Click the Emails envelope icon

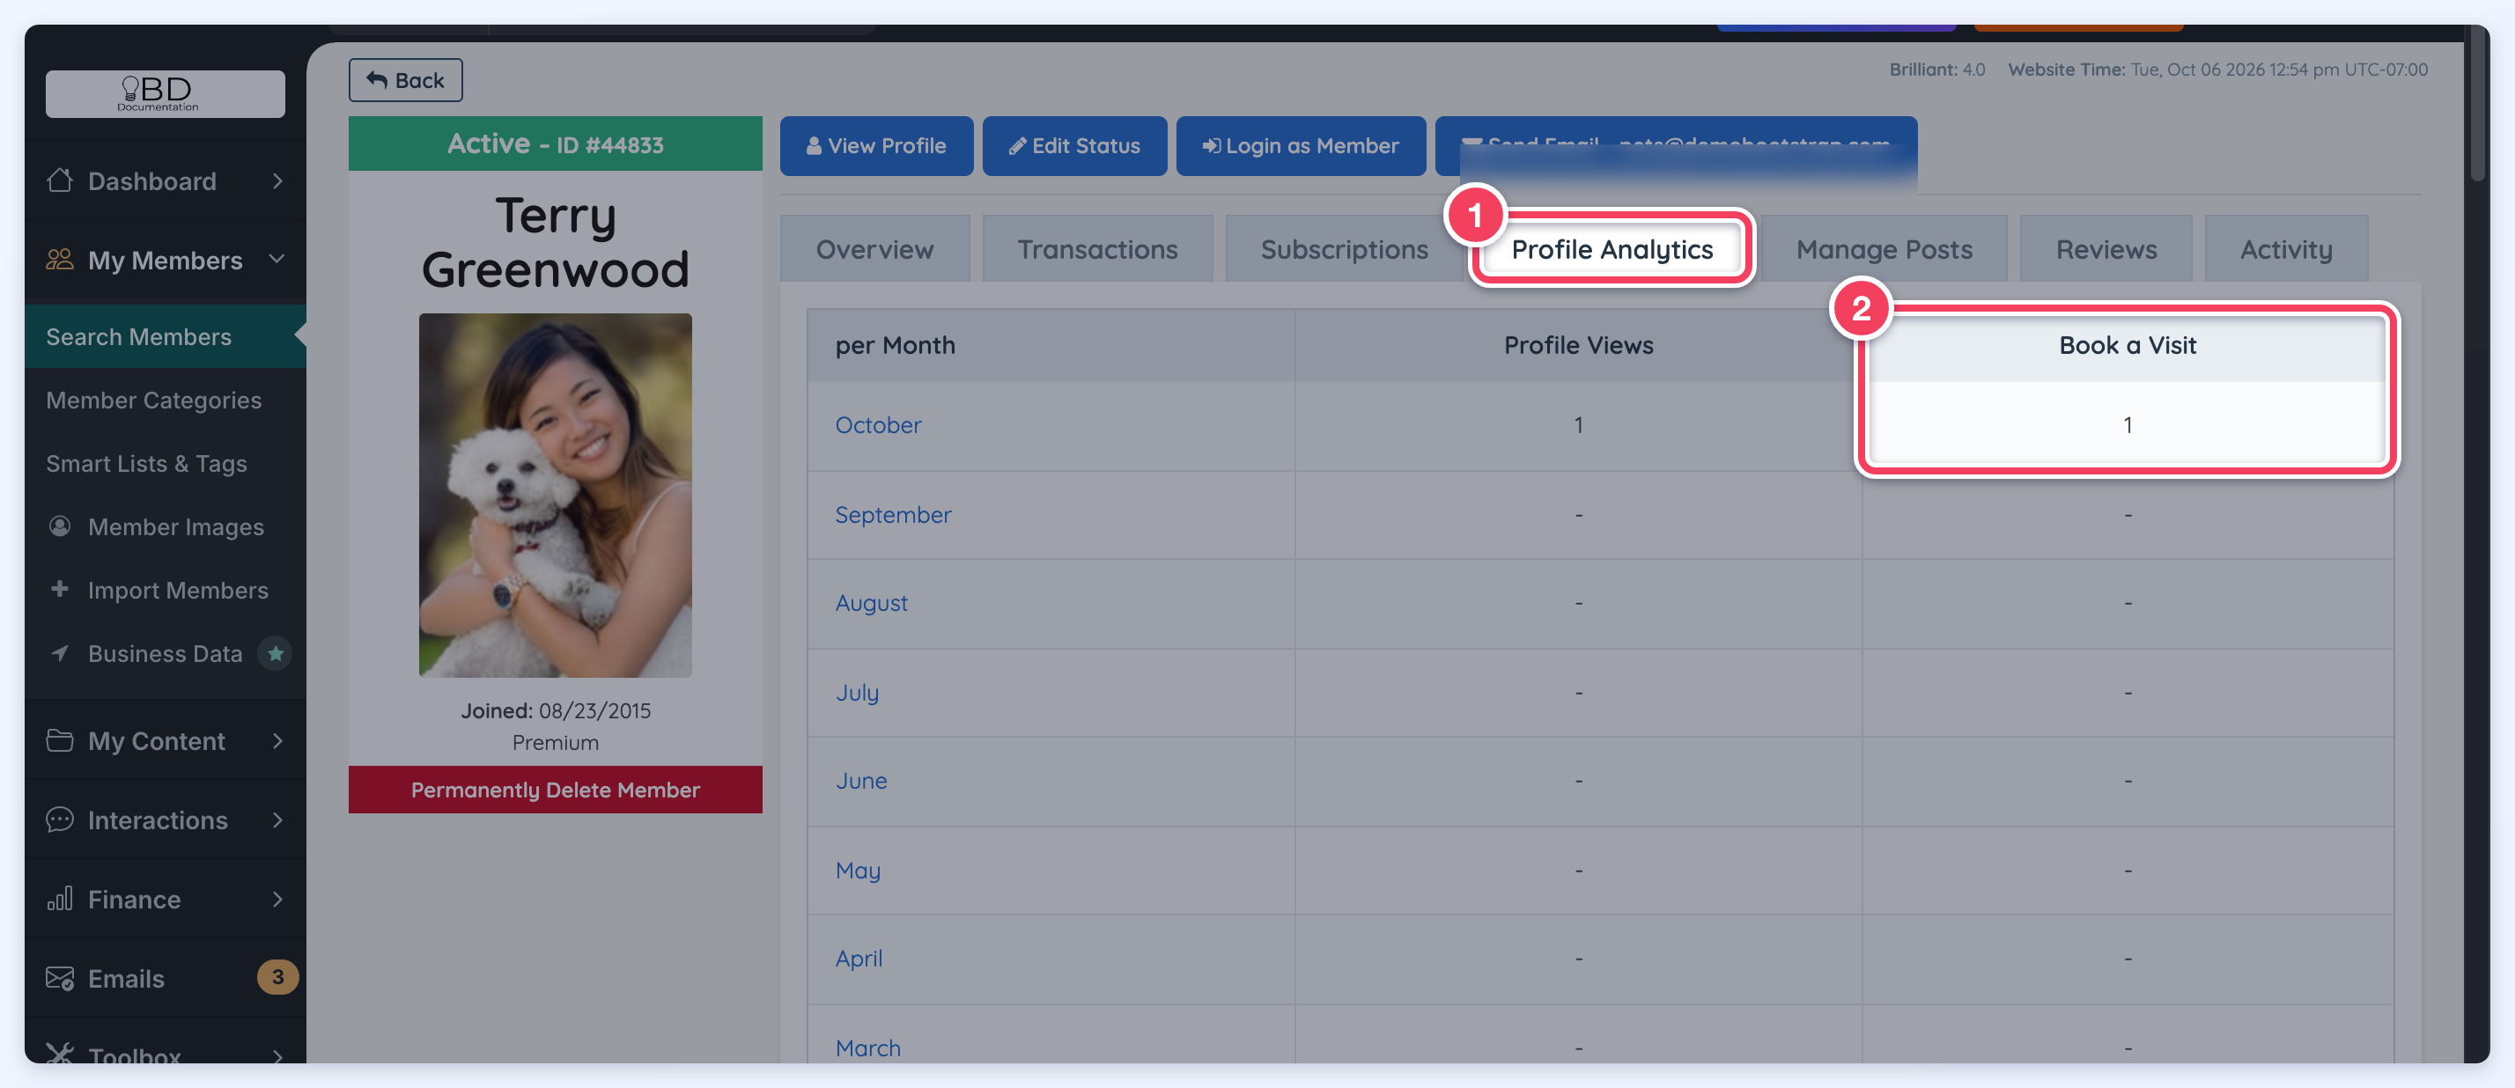point(60,978)
